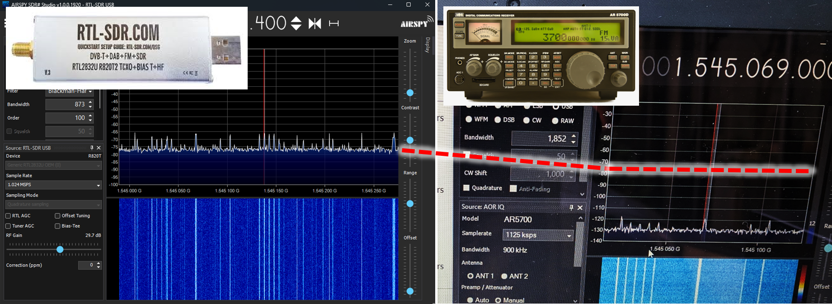832x304 pixels.
Task: Open the Sampling Mode dropdown
Action: (53, 205)
